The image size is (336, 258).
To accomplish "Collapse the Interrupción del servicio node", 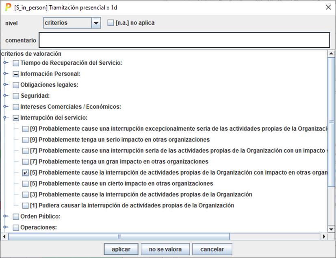I will (x=5, y=118).
